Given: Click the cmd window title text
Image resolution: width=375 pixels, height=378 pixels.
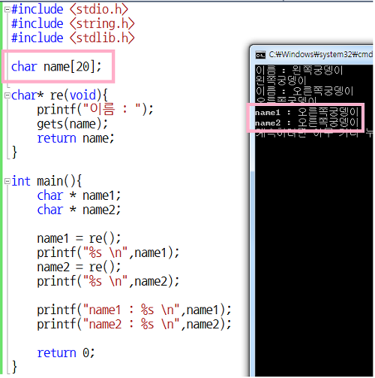Looking at the screenshot, I should point(320,54).
